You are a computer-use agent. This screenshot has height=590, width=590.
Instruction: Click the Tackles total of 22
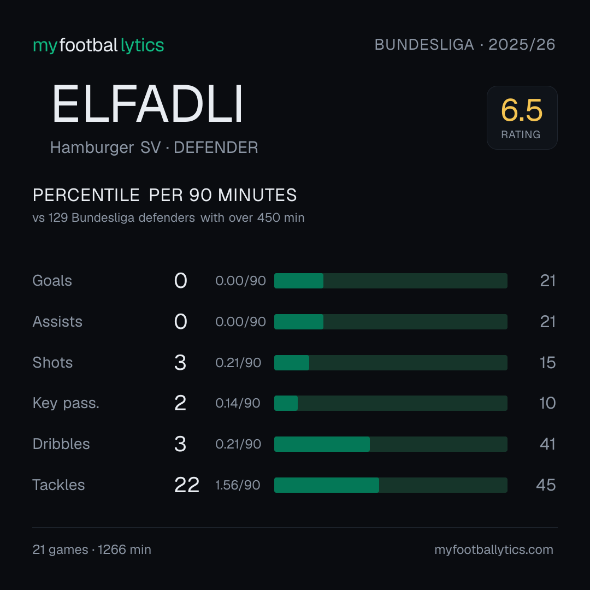pos(187,485)
